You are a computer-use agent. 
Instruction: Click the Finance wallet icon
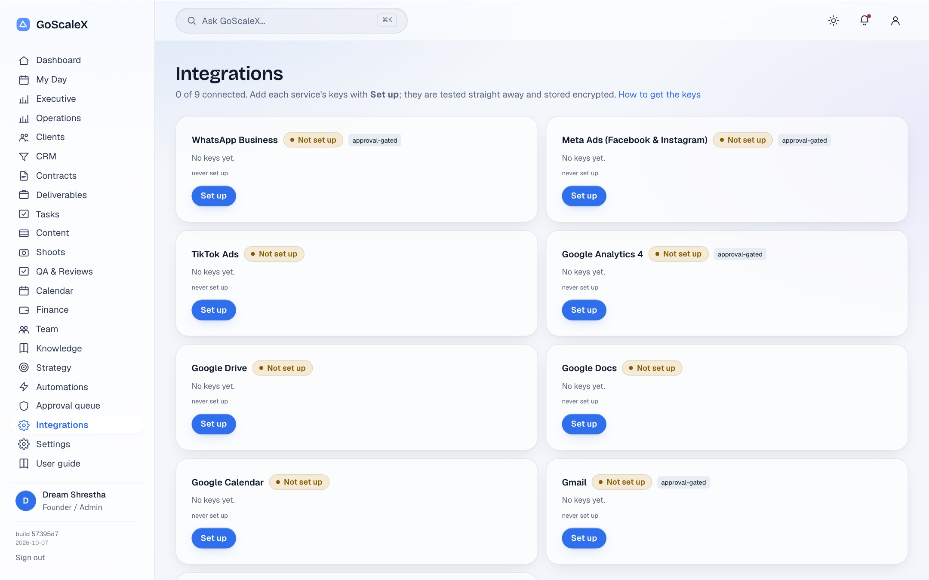(x=24, y=310)
